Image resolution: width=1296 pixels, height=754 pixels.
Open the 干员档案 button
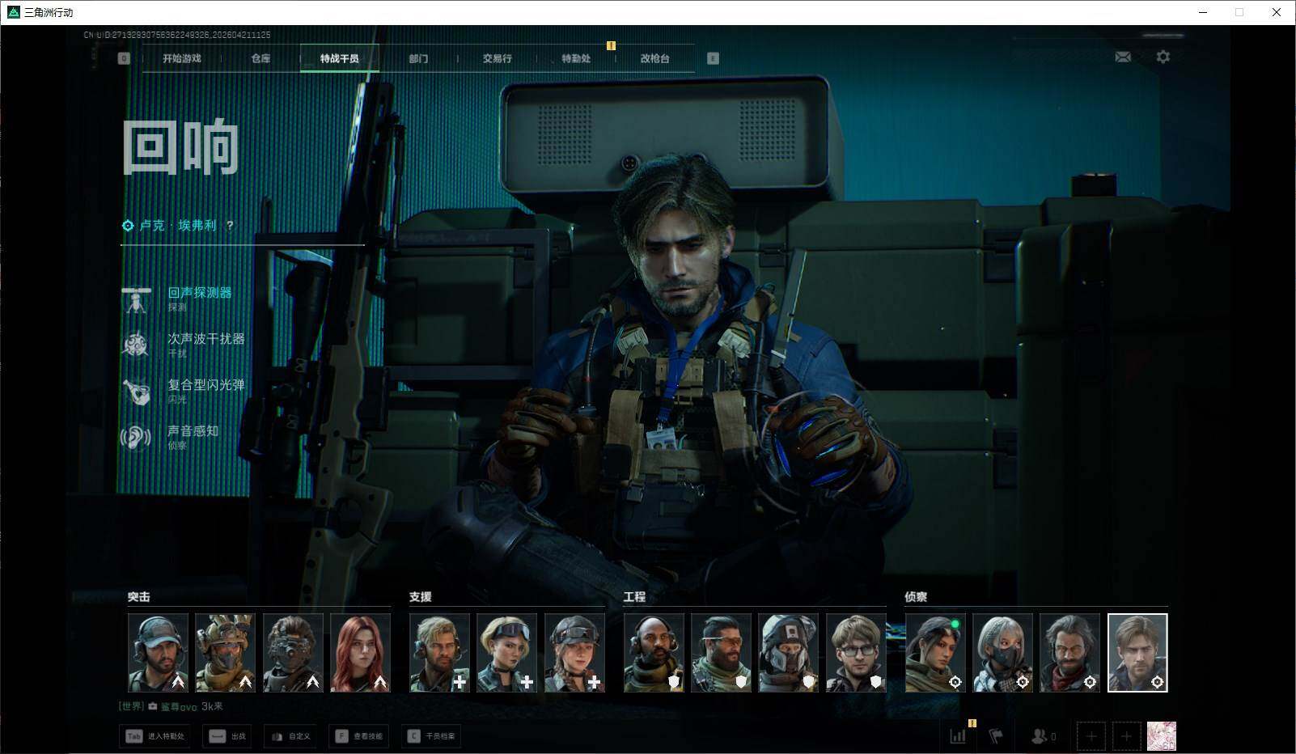pyautogui.click(x=432, y=736)
